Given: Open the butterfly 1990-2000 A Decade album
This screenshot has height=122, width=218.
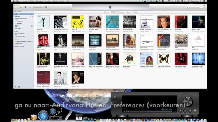Looking at the screenshot, I should point(164,59).
